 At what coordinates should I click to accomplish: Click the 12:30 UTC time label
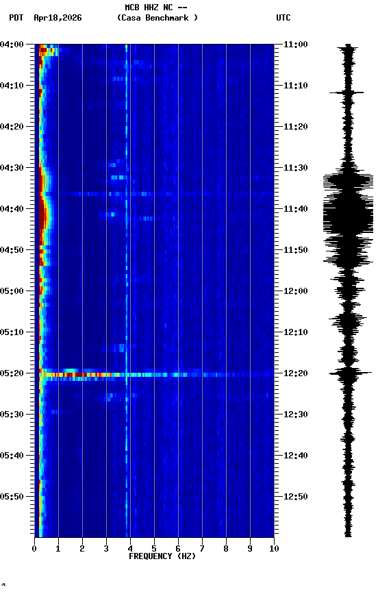(x=295, y=415)
